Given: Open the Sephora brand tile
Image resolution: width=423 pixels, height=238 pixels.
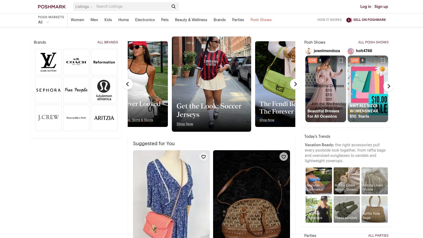Looking at the screenshot, I should pos(48,90).
